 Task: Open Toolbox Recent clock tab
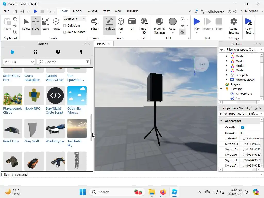[58, 52]
